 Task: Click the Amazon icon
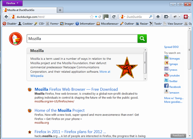[x=166, y=91]
